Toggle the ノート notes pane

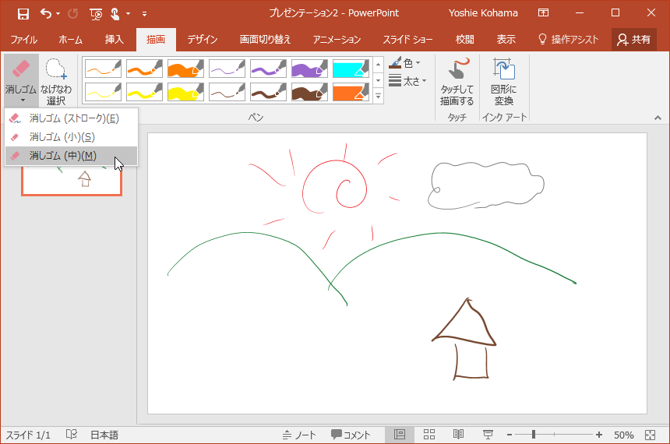pos(299,435)
